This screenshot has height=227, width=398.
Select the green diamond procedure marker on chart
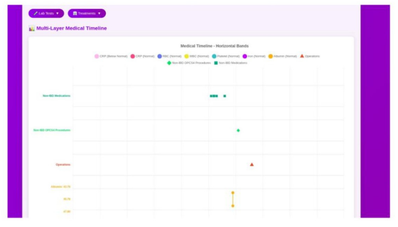click(x=238, y=130)
